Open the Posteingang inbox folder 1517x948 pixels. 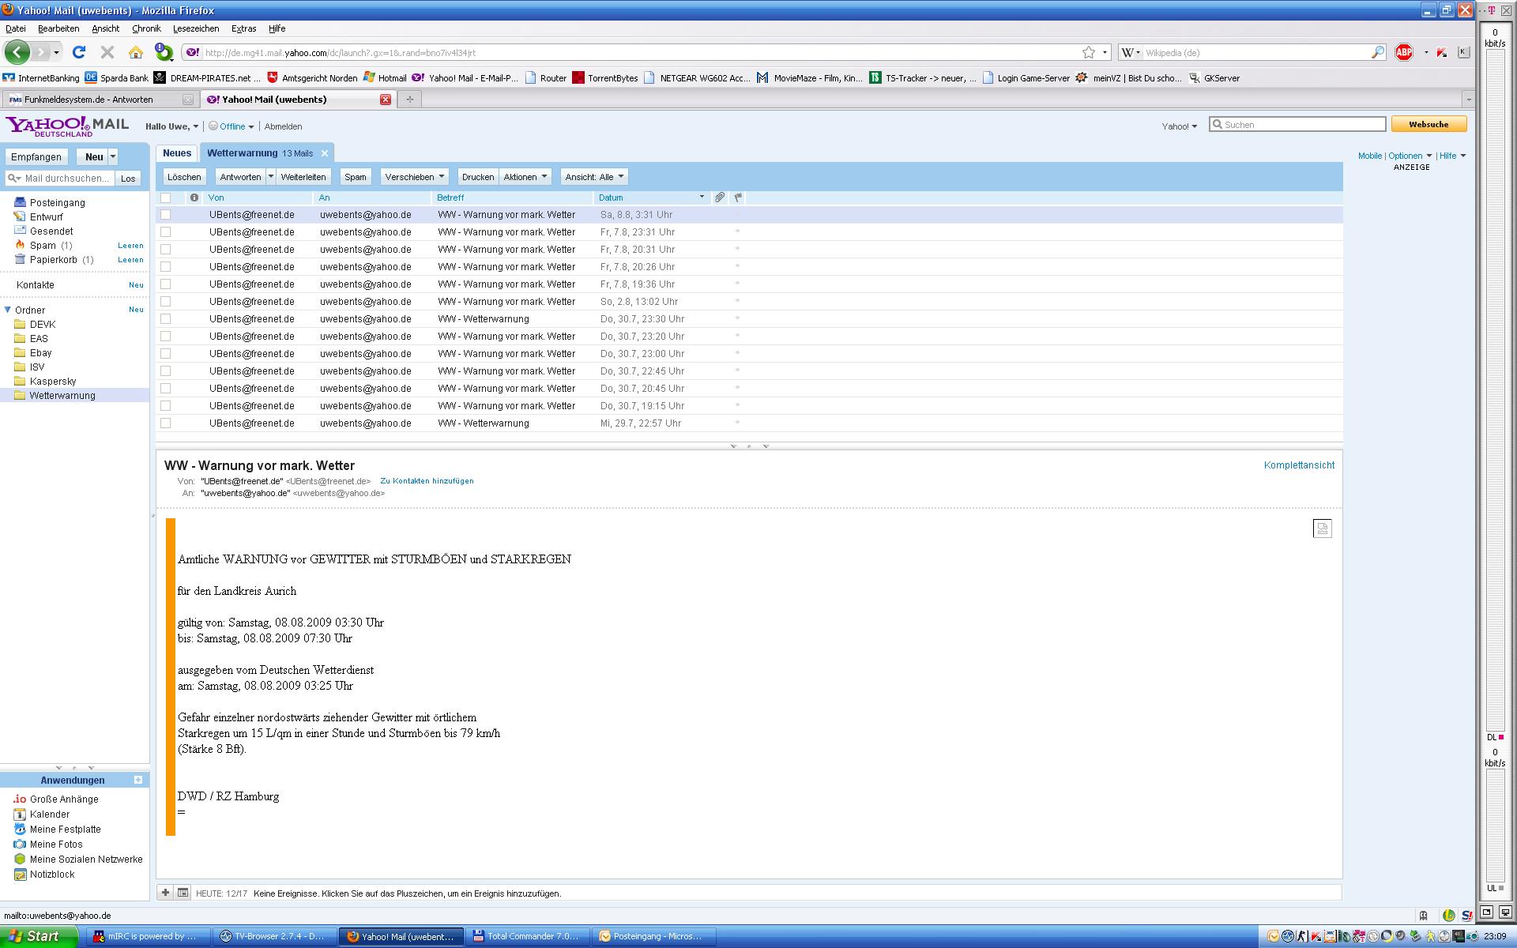click(x=57, y=203)
